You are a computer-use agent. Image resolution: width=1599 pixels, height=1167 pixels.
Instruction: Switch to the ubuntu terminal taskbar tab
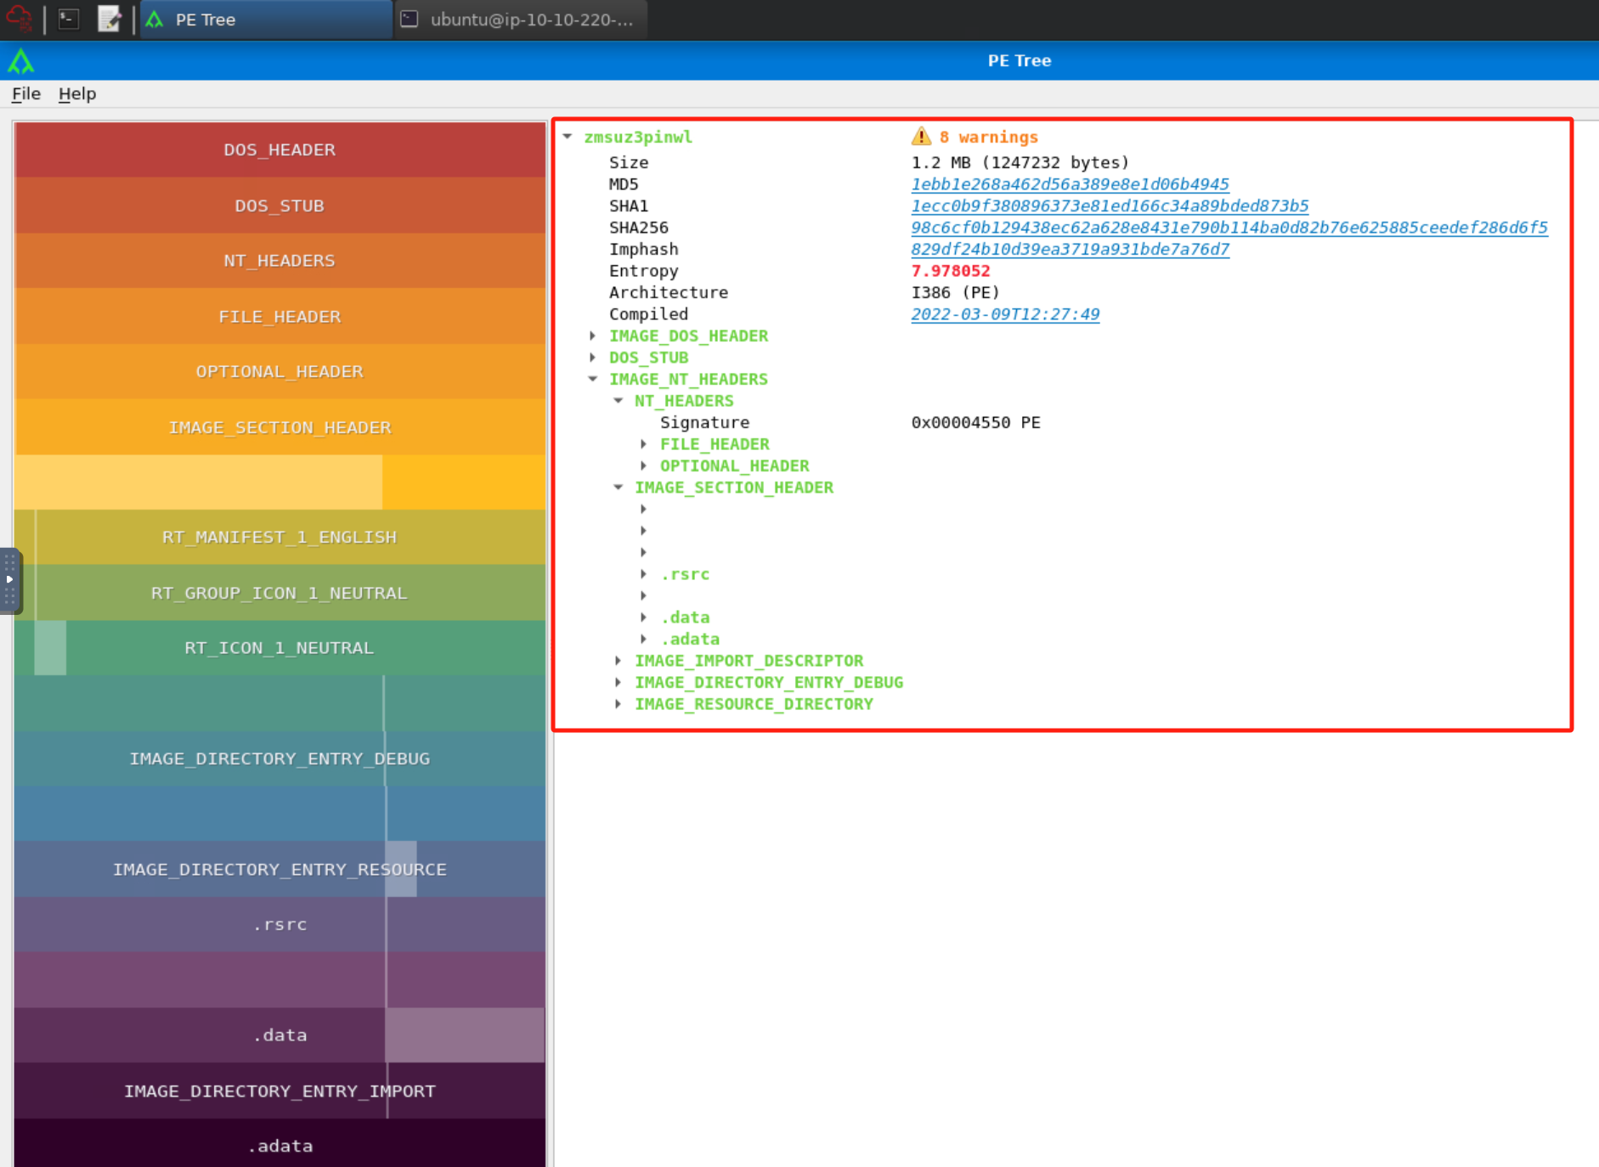(x=521, y=20)
